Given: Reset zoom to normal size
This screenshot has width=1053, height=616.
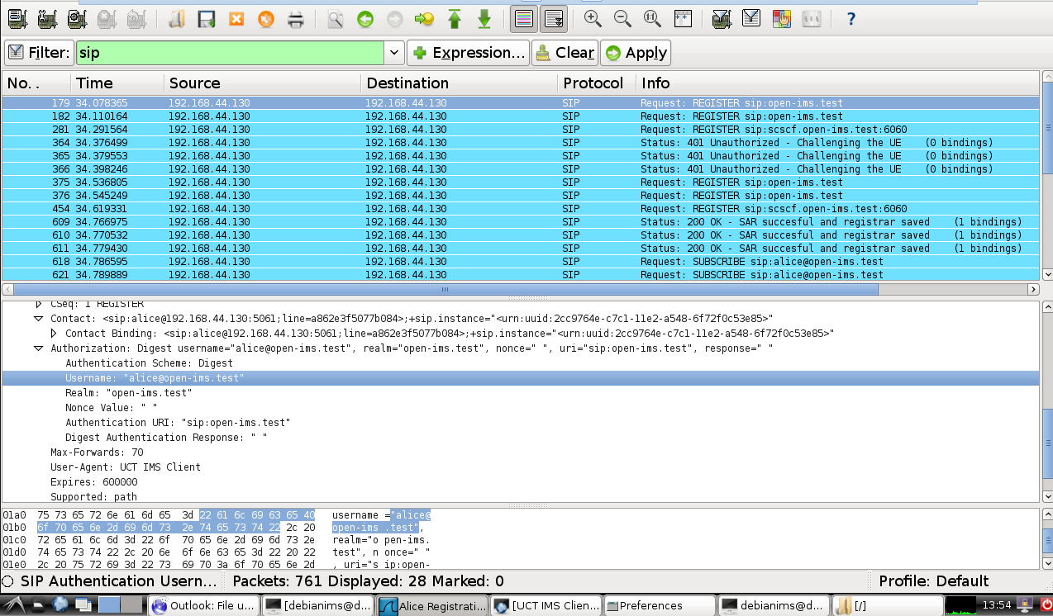Looking at the screenshot, I should pyautogui.click(x=652, y=18).
